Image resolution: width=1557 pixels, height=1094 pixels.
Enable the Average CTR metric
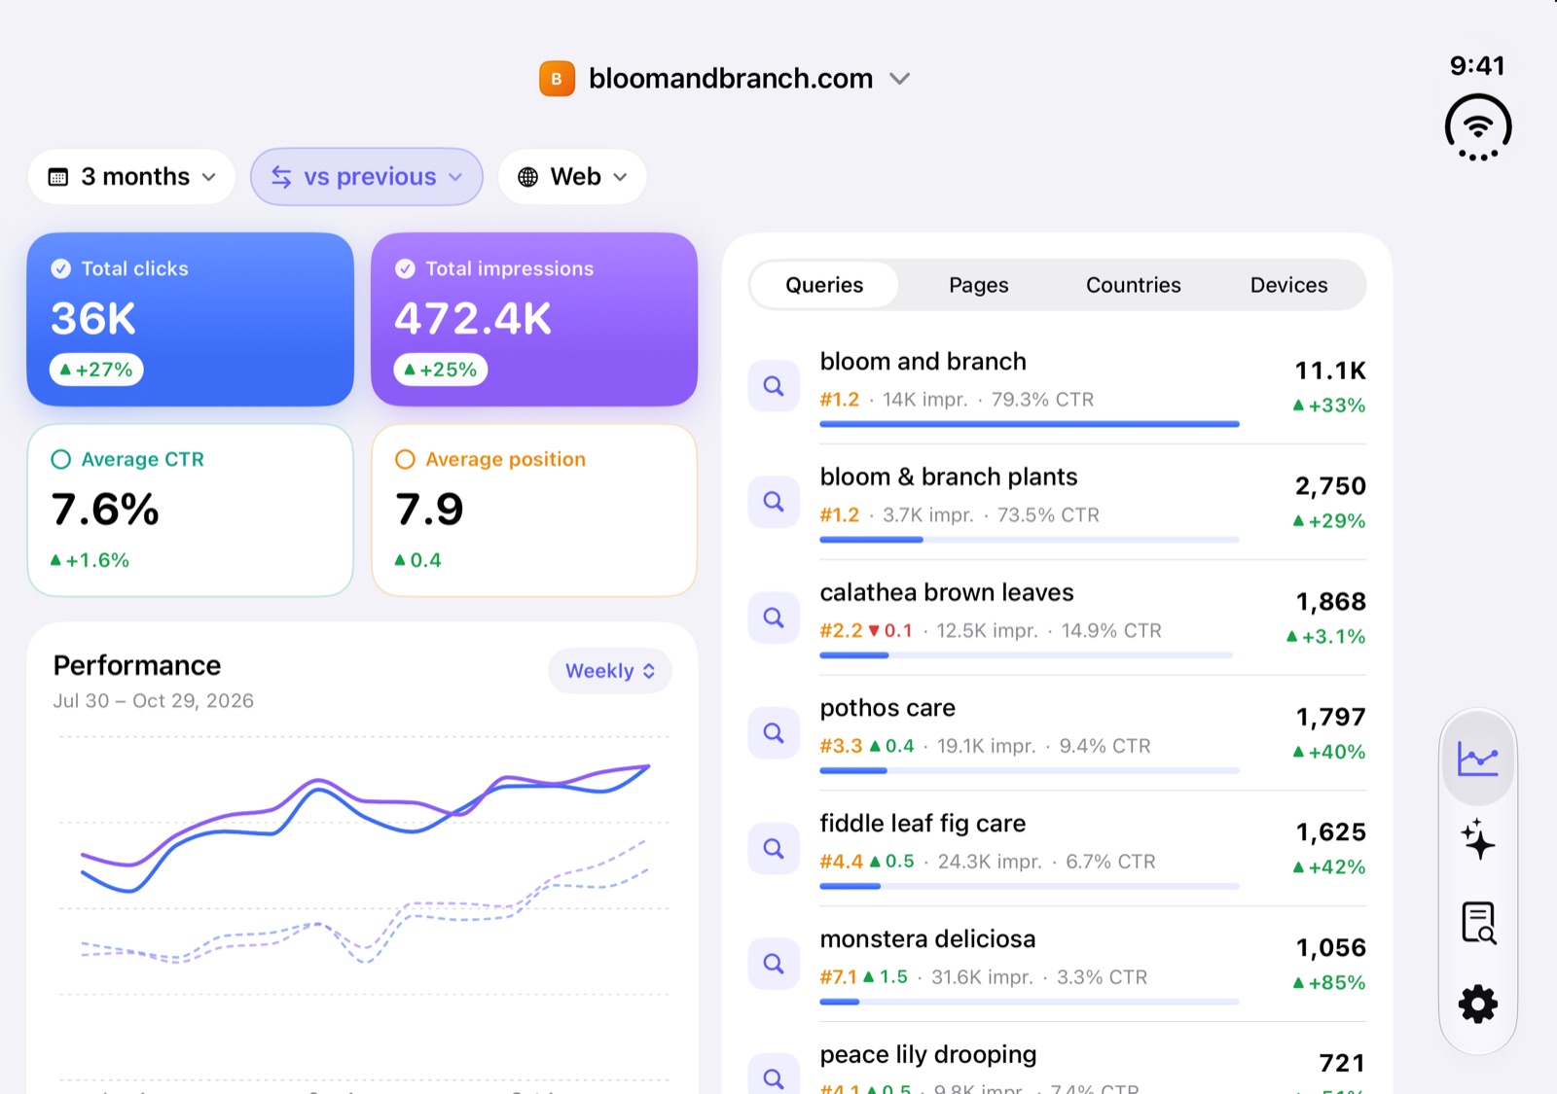click(x=190, y=510)
